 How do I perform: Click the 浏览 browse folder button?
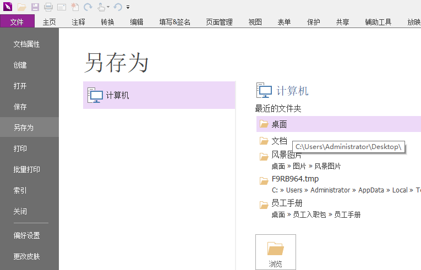coord(276,252)
